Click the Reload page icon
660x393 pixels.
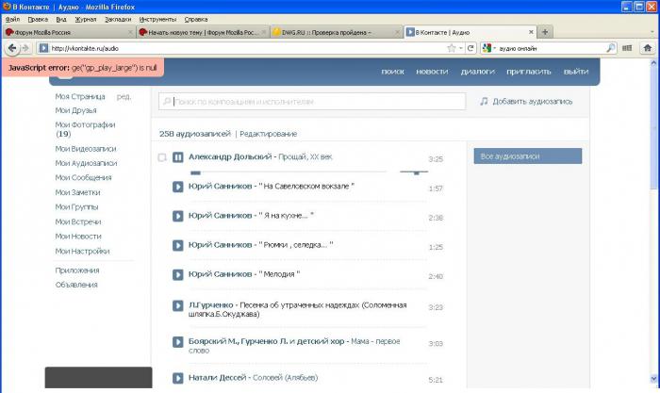point(470,48)
